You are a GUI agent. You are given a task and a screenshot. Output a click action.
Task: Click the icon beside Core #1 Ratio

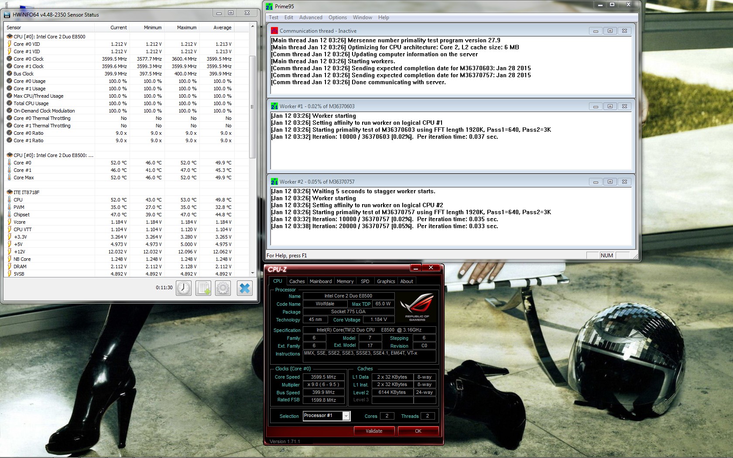(x=9, y=140)
